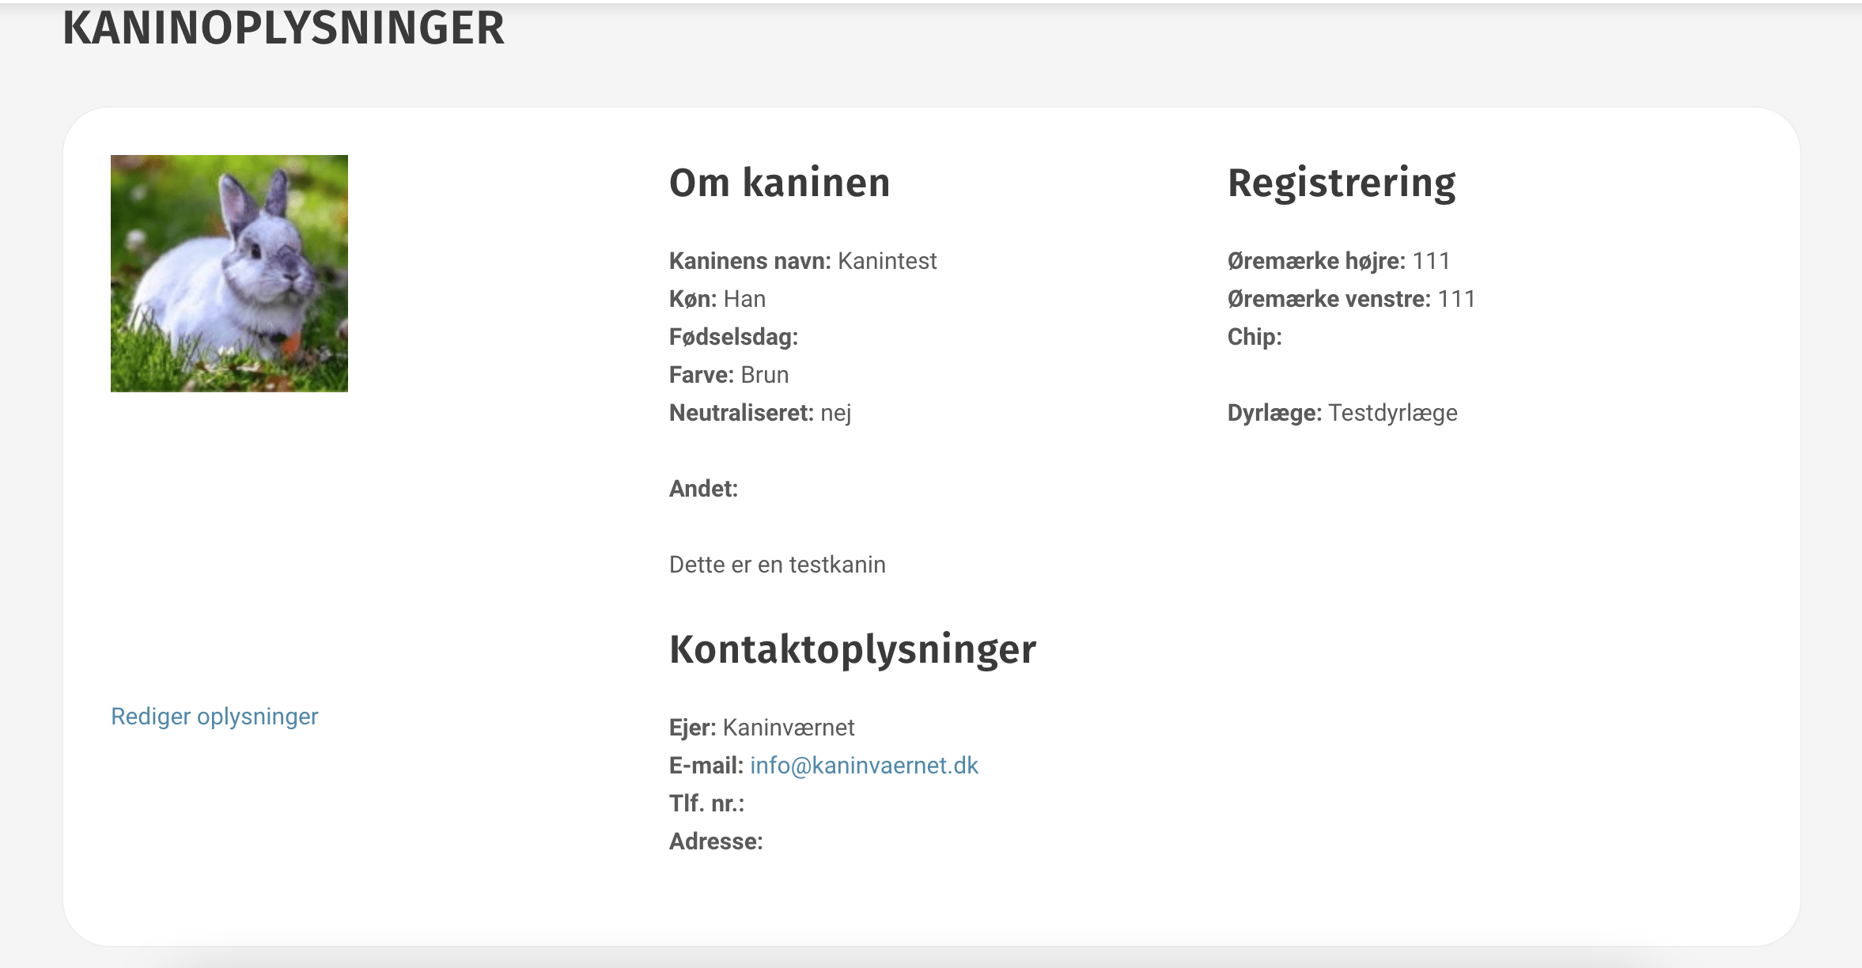Select the KANINOPLYSNINGER page heading
The width and height of the screenshot is (1862, 968).
[x=283, y=28]
